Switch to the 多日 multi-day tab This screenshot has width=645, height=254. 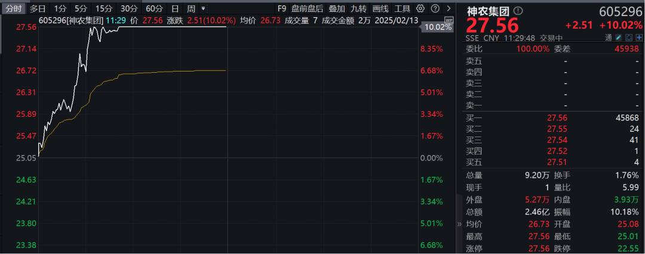38,8
